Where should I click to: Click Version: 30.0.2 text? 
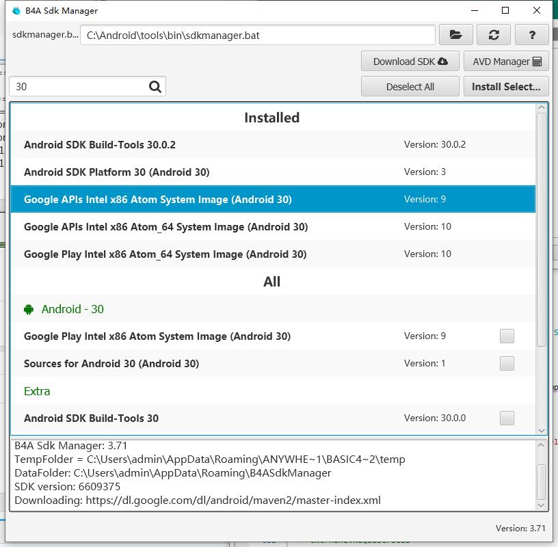pos(434,144)
